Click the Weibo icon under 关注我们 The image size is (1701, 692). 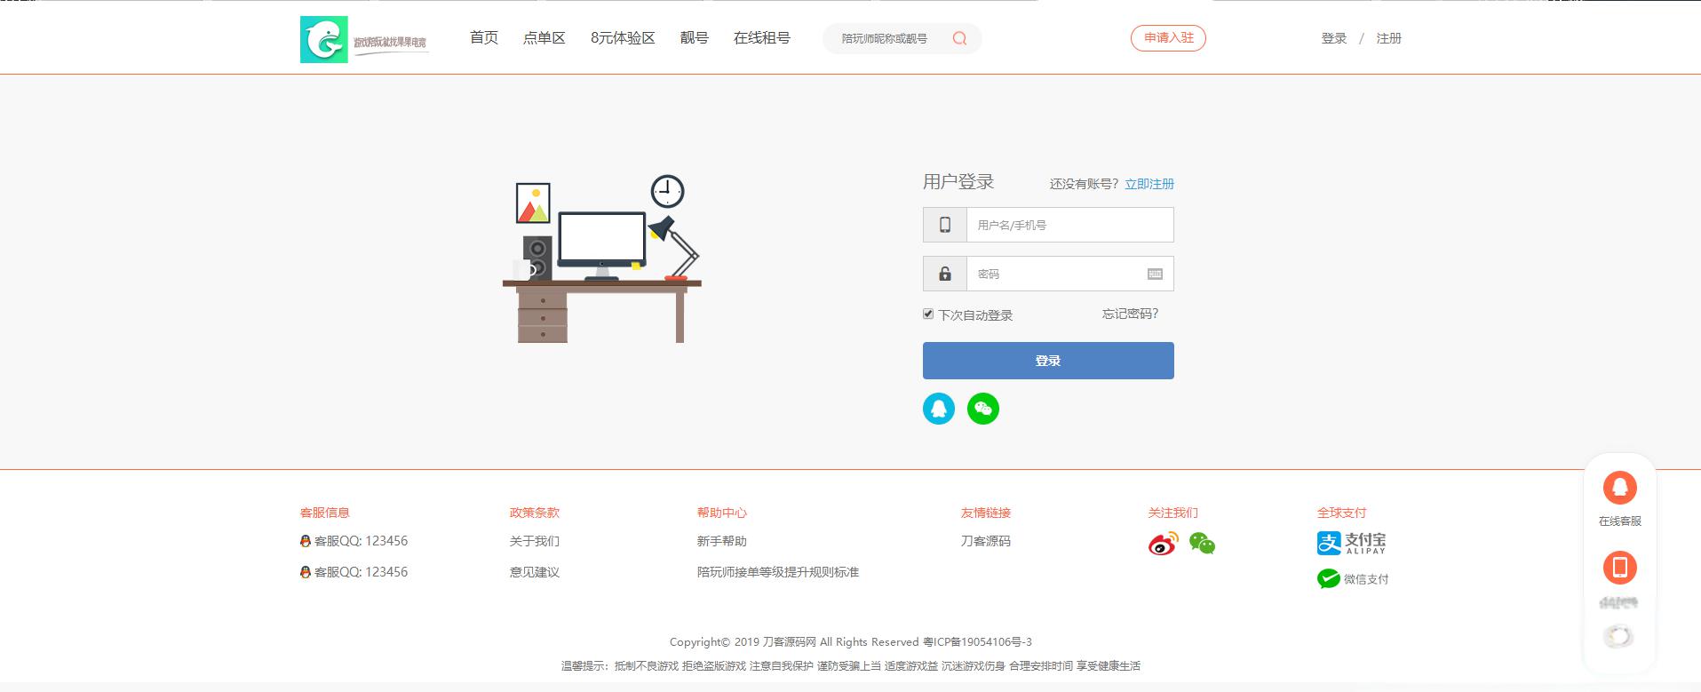(x=1163, y=543)
